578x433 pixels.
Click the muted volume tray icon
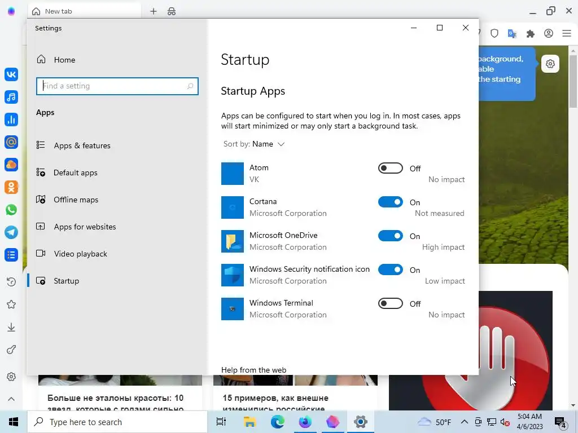pos(505,422)
